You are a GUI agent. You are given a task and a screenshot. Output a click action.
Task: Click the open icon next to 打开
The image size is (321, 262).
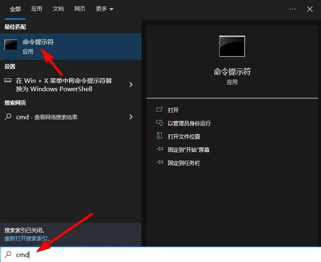coord(160,109)
